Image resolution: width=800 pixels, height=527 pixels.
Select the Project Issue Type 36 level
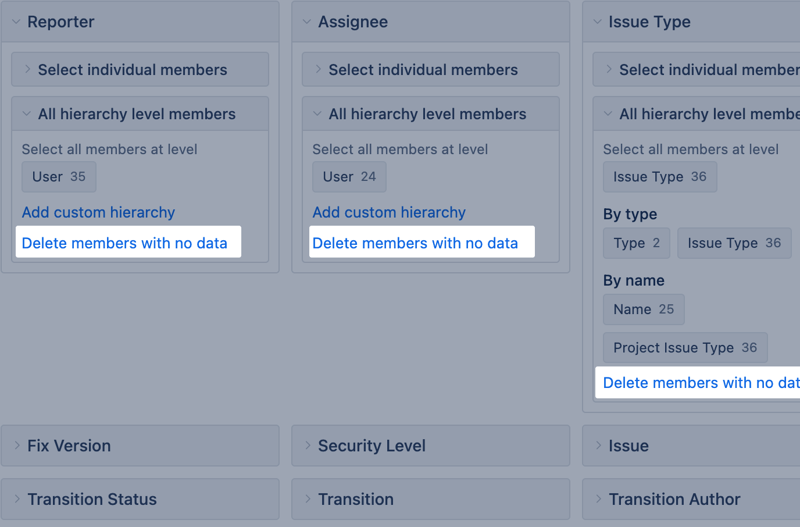click(x=685, y=348)
